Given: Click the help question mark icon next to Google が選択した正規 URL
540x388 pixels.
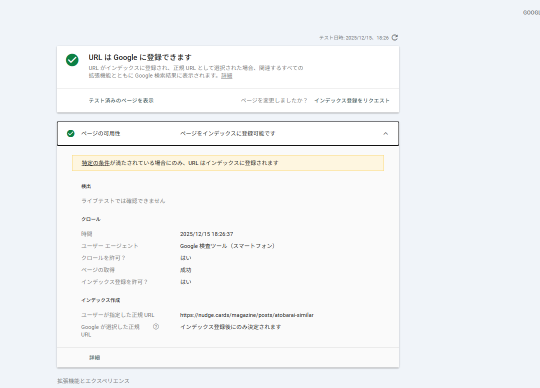Looking at the screenshot, I should pyautogui.click(x=156, y=326).
